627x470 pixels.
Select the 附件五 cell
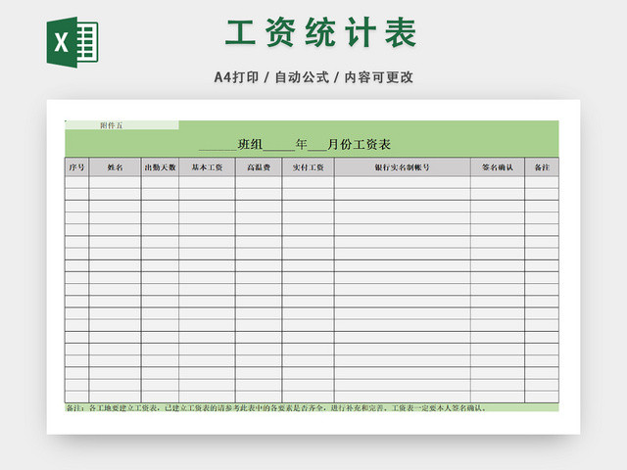click(x=121, y=125)
